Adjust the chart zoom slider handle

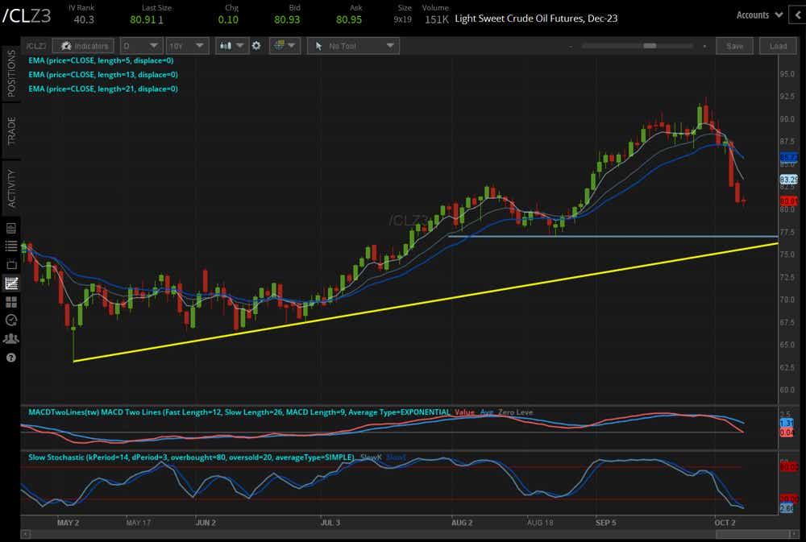coord(650,46)
